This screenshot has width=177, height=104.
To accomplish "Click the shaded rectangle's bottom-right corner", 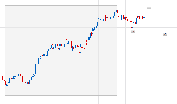I will pyautogui.click(x=117, y=95).
